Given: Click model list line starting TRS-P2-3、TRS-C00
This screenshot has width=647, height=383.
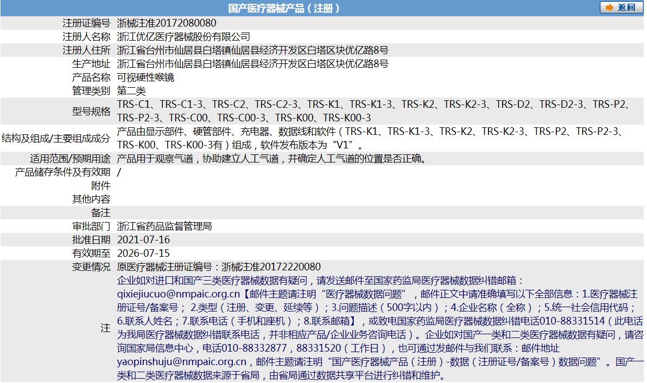Looking at the screenshot, I should click(x=244, y=118).
